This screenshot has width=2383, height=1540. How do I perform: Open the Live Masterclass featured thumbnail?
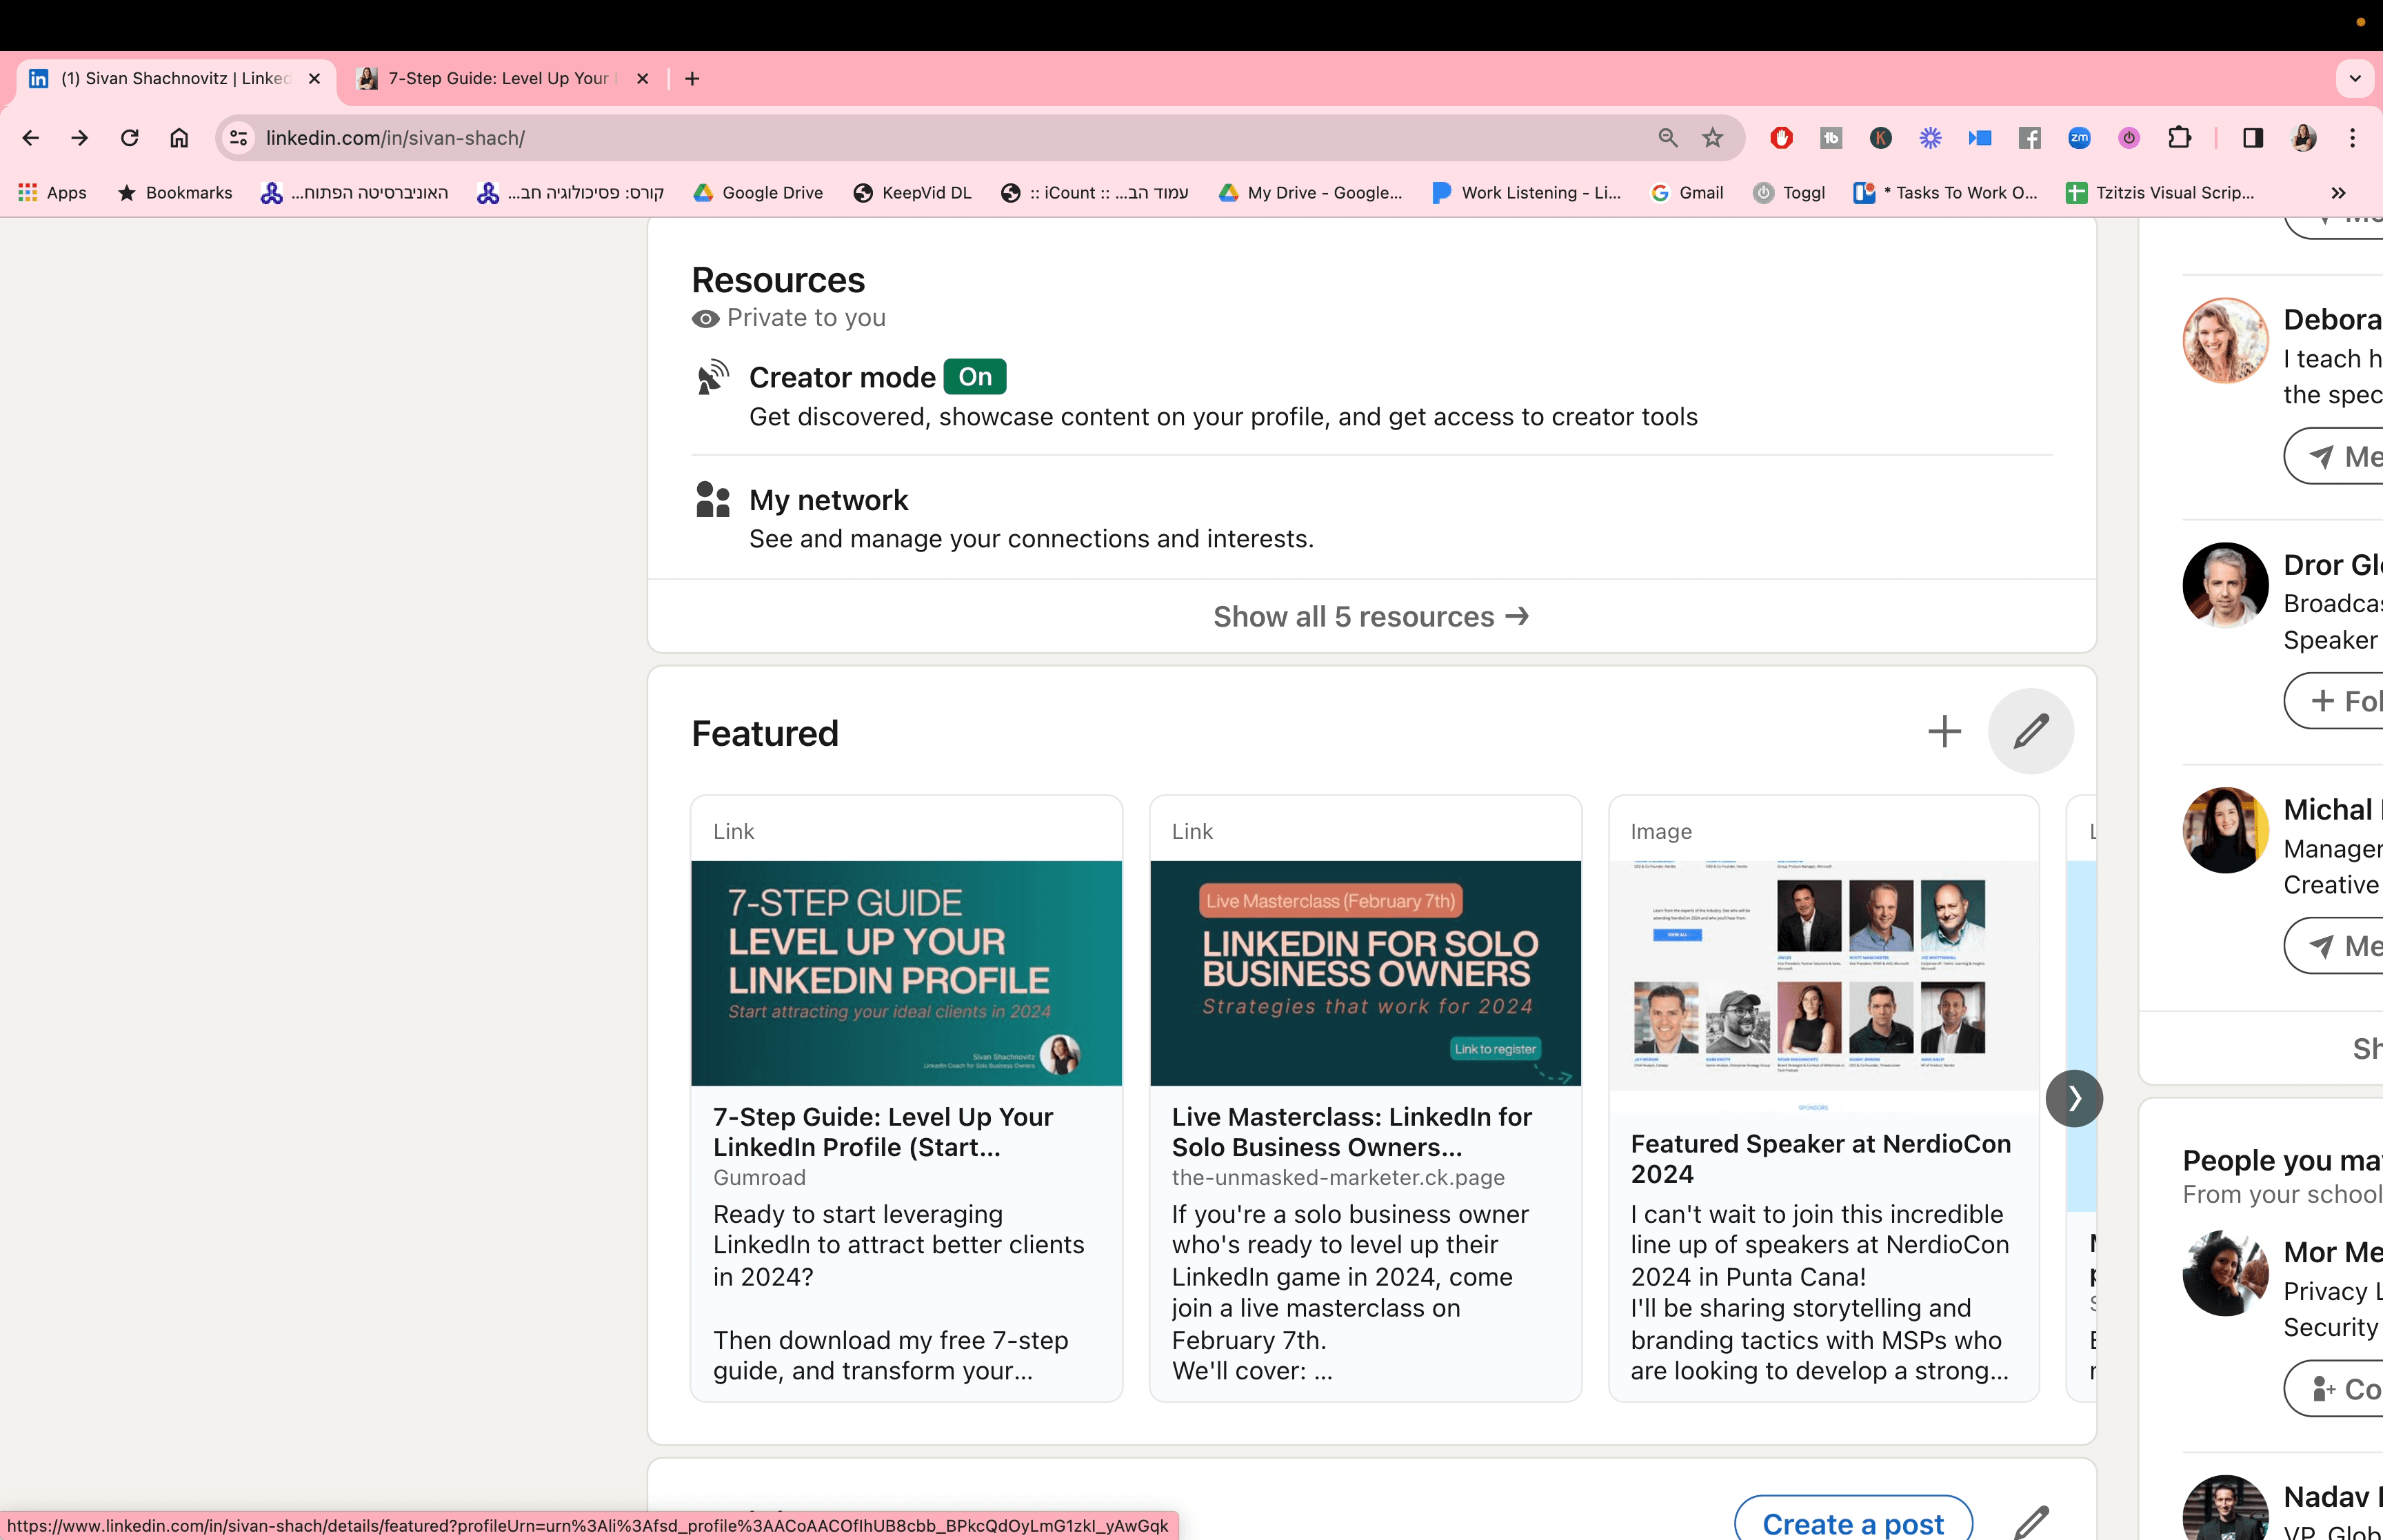(1365, 973)
